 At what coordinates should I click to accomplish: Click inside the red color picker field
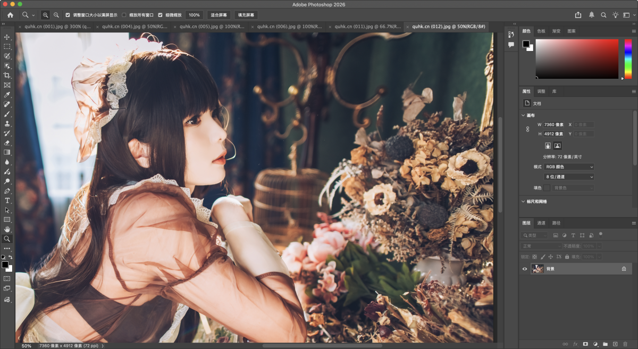pyautogui.click(x=577, y=59)
